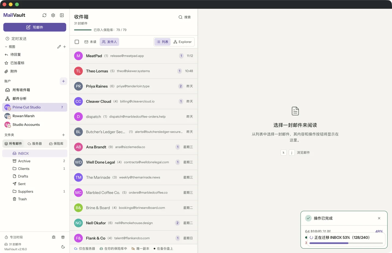392x253 pixels.
Task: Select the 所有邮件 folder tab
Action: 13,144
